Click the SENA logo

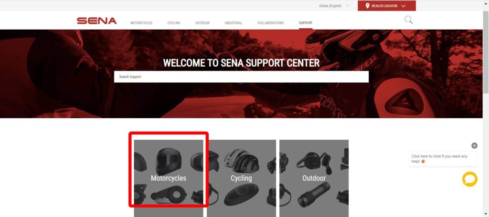[x=96, y=21]
